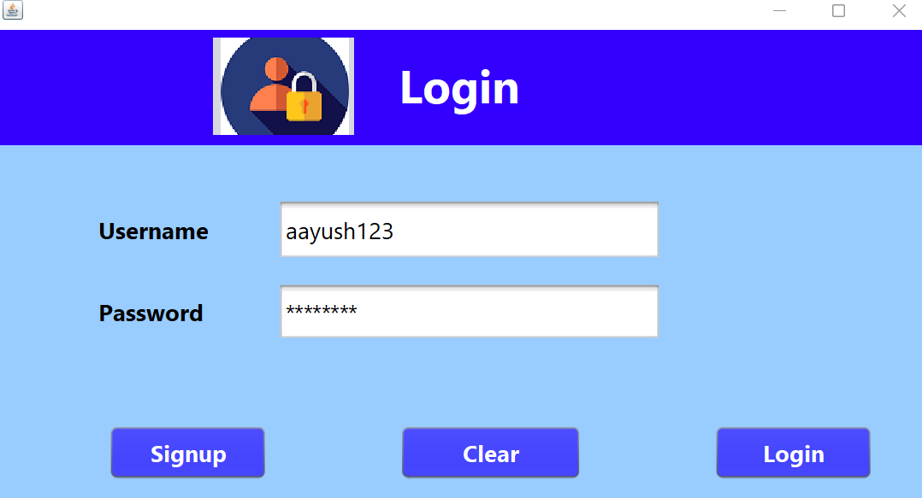Viewport: 922px width, 498px height.
Task: Click the yellow padlock in the logo
Action: (304, 97)
